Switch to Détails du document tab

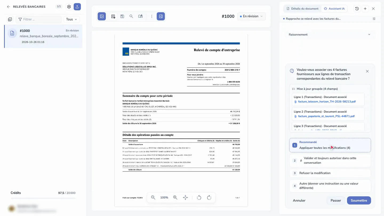302,9
